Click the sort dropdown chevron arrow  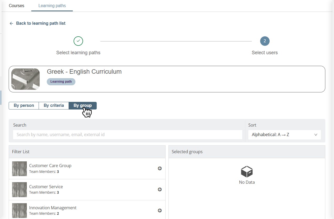click(x=316, y=135)
